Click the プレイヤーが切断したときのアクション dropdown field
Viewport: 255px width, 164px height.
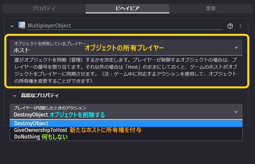pos(126,111)
